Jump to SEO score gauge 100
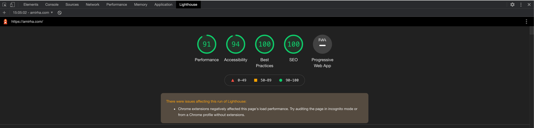 click(x=294, y=44)
